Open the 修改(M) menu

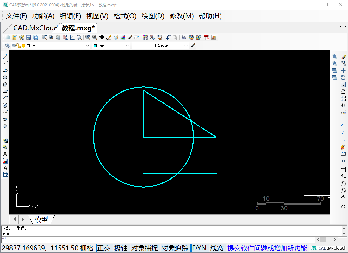click(182, 16)
